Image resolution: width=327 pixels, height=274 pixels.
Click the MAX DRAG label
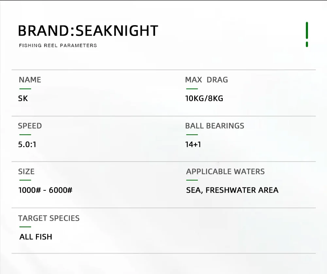point(206,80)
